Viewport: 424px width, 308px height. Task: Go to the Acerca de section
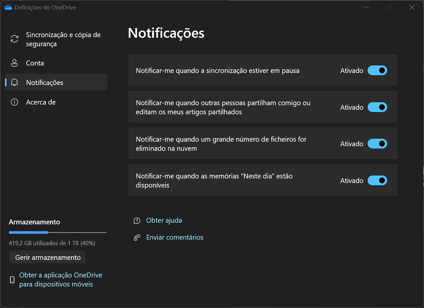tap(41, 102)
